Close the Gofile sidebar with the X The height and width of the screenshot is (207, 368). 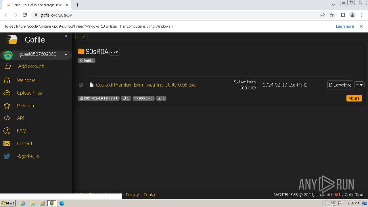click(x=66, y=36)
